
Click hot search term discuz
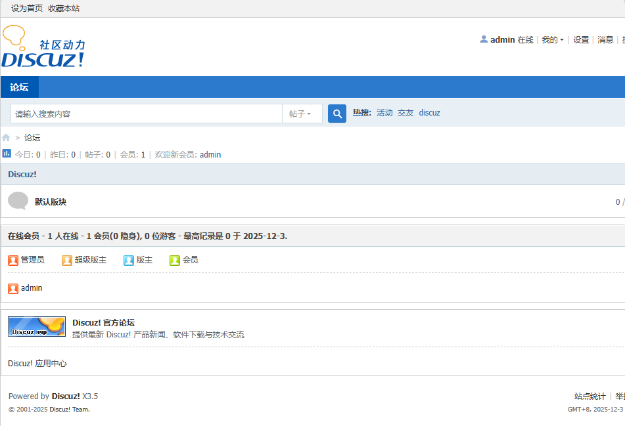[x=429, y=113]
